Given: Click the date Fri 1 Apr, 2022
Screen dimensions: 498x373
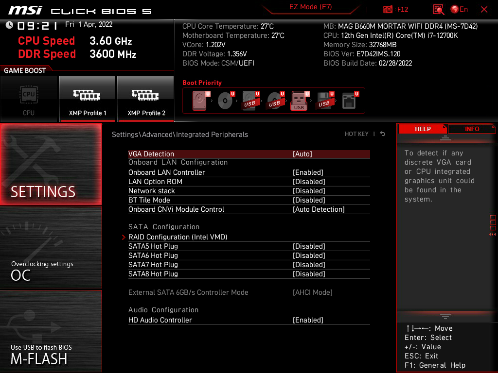Looking at the screenshot, I should 89,24.
